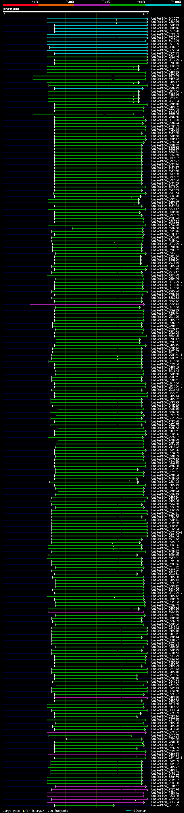Open the UniRef100_B8AMF4 entry

pyautogui.click(x=165, y=777)
